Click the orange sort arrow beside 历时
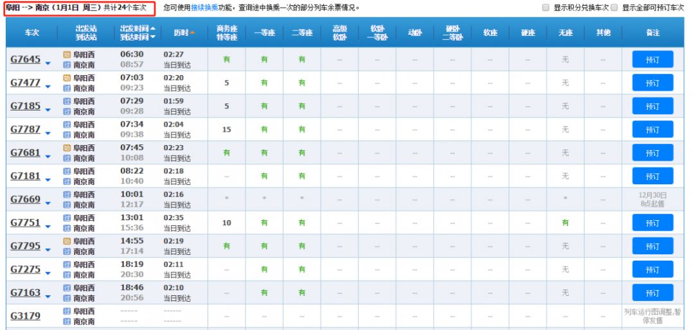Viewport: 694px width, 330px height. pos(193,33)
